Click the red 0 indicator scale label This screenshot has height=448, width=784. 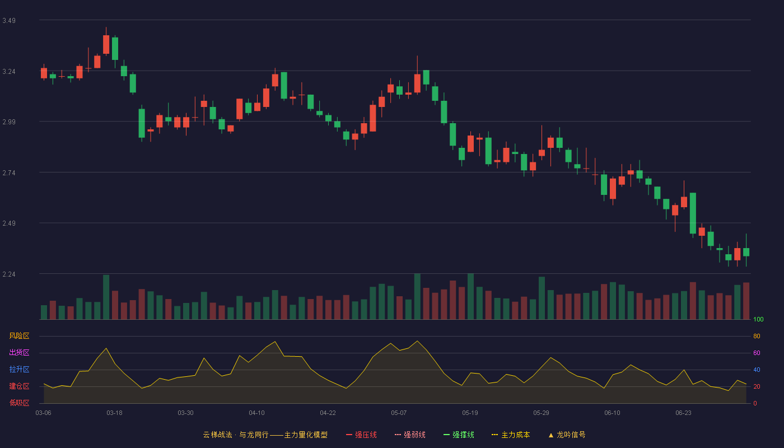755,403
